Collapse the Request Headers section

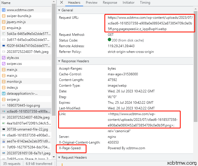pyautogui.click(x=59, y=157)
